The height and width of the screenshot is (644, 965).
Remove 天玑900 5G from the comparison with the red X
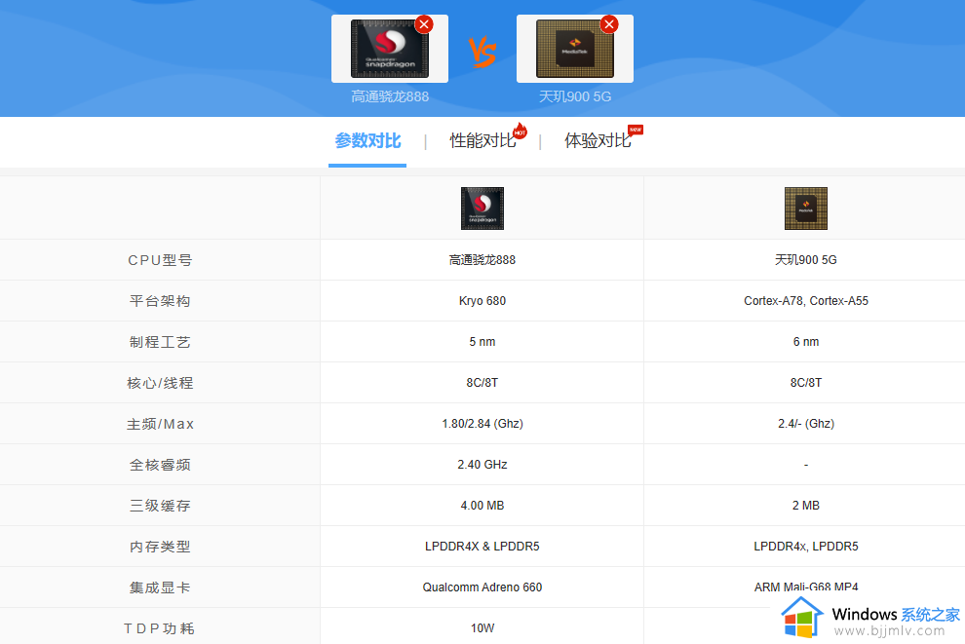point(608,24)
